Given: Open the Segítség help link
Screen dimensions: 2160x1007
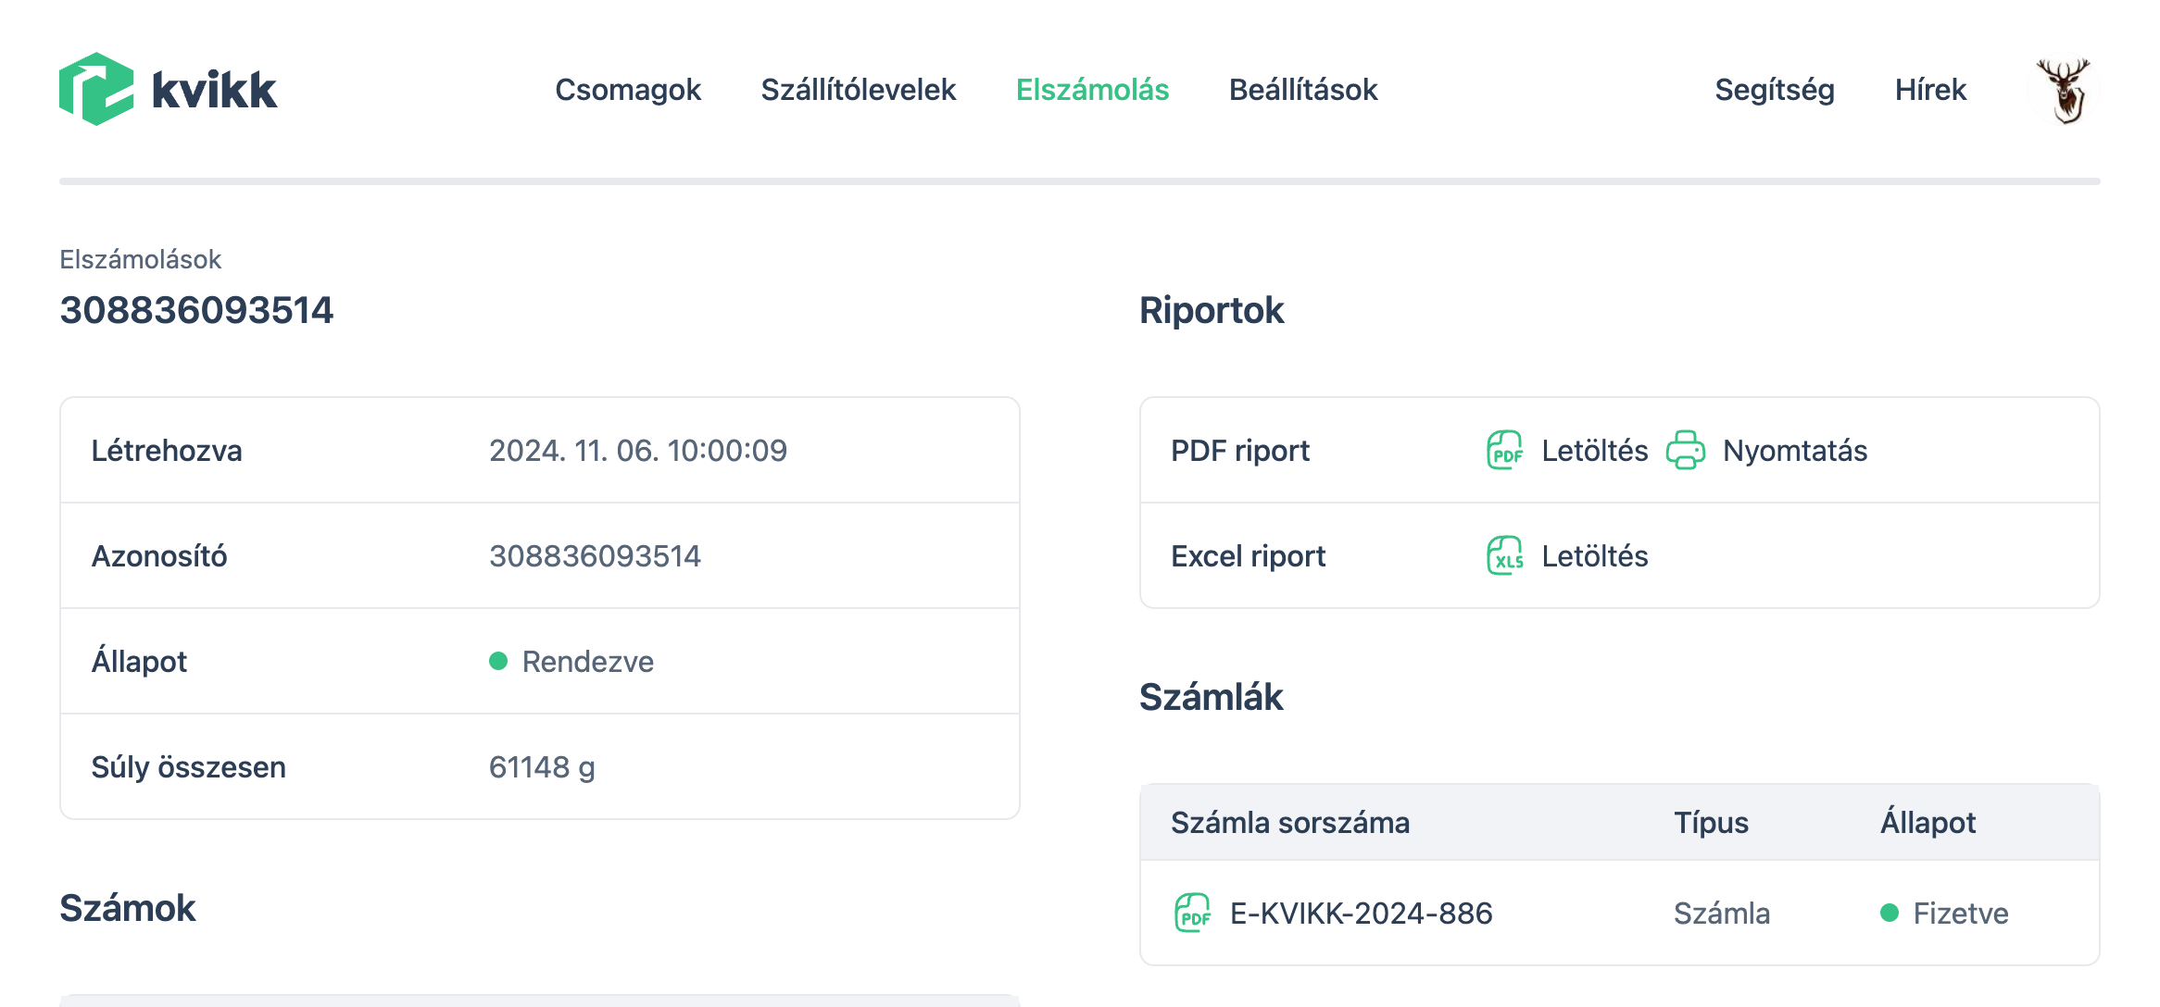Looking at the screenshot, I should point(1774,90).
